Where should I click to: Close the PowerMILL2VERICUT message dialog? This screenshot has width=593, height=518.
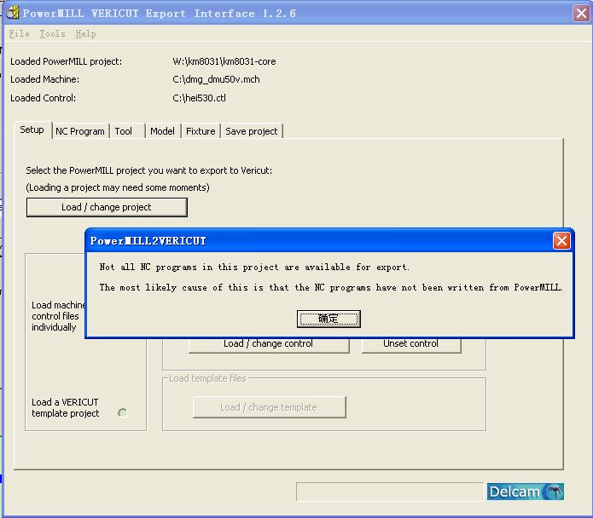click(x=561, y=240)
